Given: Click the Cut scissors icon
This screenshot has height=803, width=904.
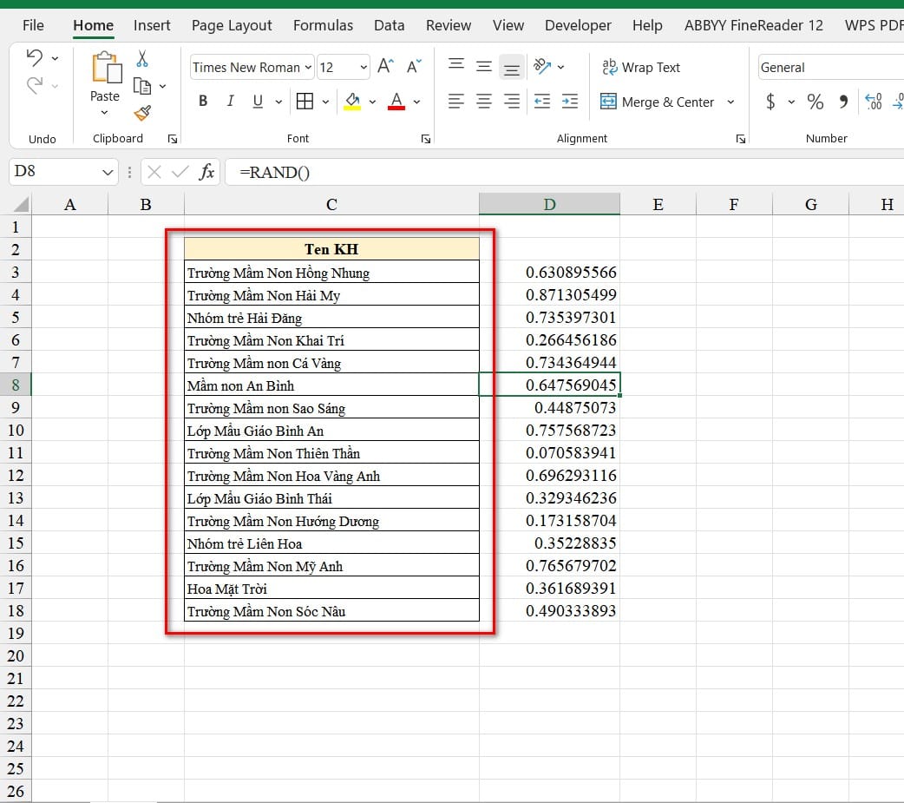Looking at the screenshot, I should [x=142, y=59].
